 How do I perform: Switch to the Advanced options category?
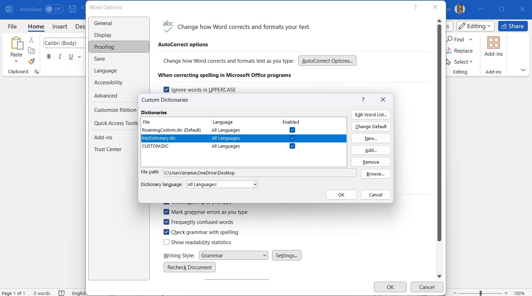click(x=105, y=96)
